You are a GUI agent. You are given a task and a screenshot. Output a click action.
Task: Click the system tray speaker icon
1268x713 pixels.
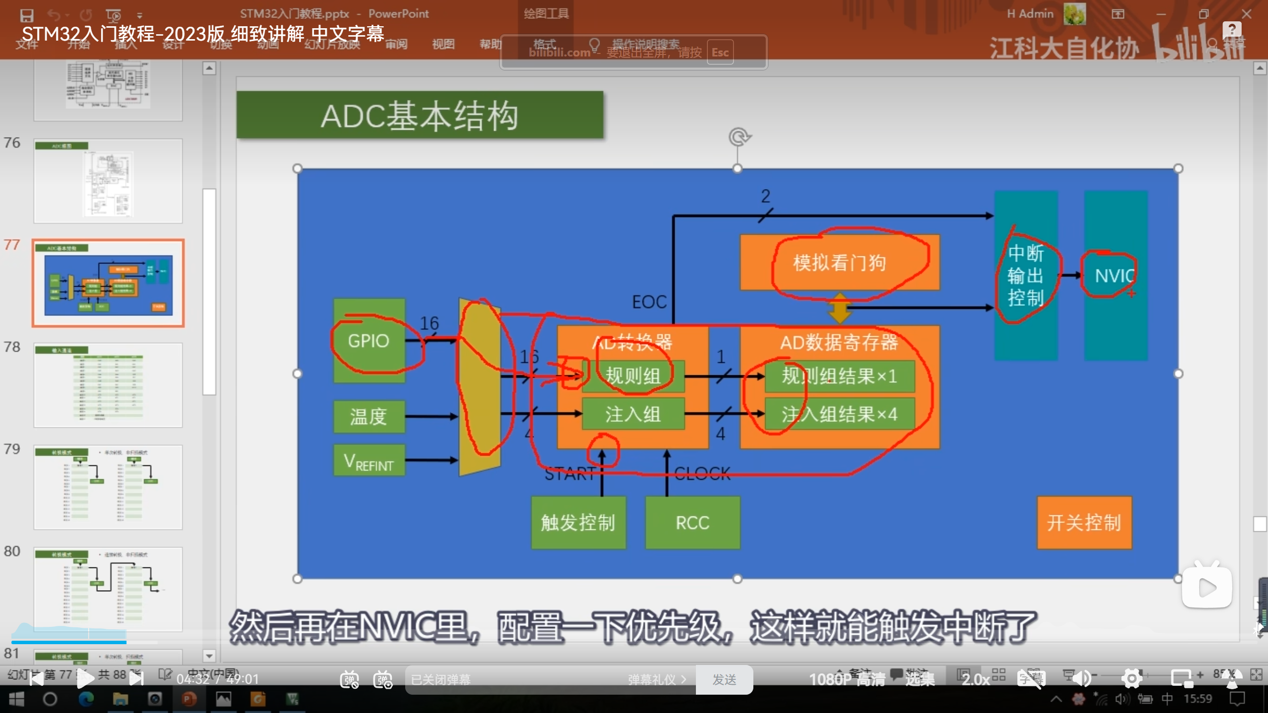pos(1121,699)
